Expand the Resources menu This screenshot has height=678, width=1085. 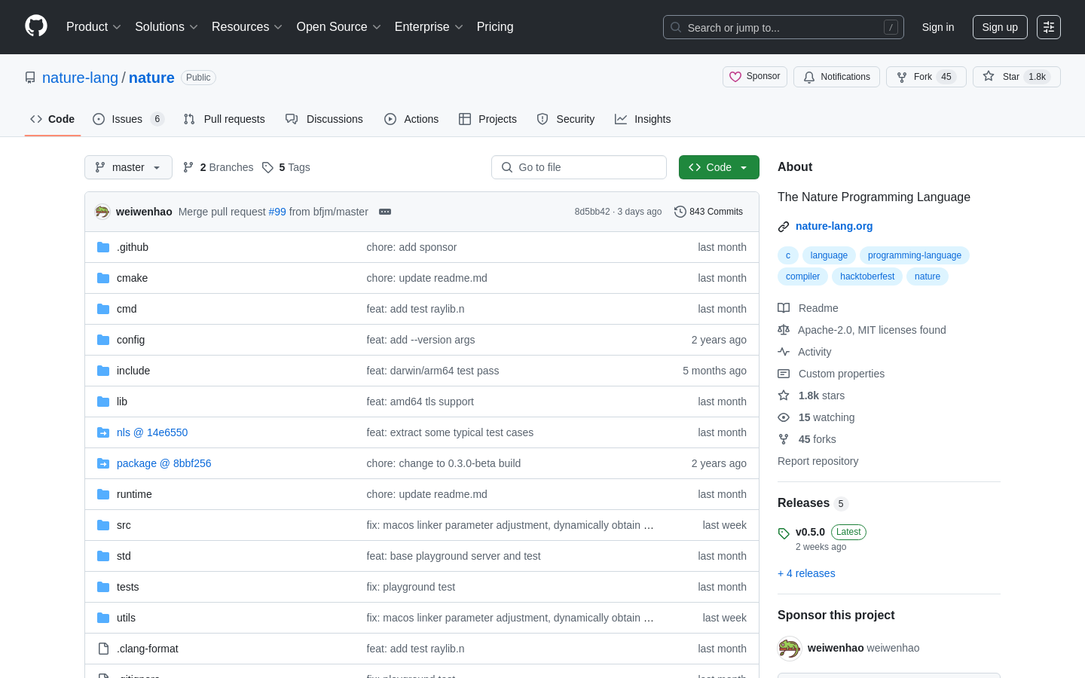click(x=247, y=27)
